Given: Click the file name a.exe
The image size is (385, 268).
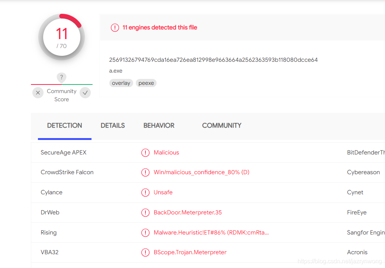Looking at the screenshot, I should coord(116,71).
